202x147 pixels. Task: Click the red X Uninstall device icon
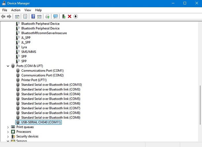(x=70, y=16)
